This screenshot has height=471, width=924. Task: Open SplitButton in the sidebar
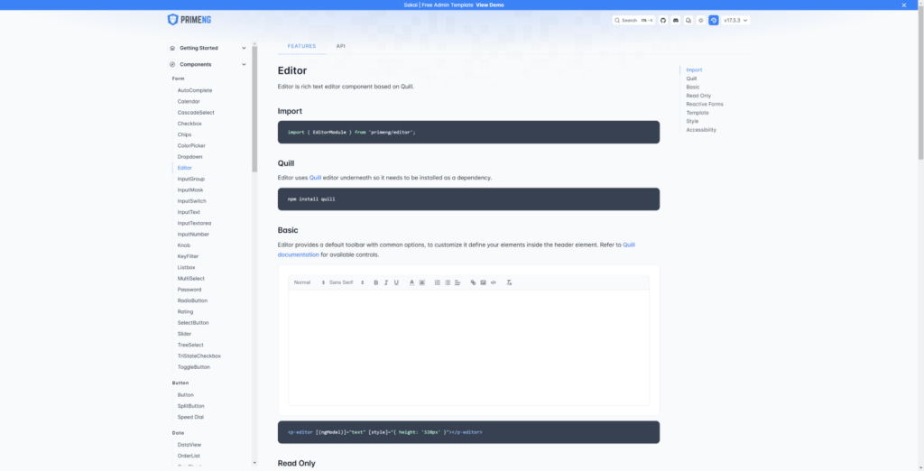click(191, 406)
